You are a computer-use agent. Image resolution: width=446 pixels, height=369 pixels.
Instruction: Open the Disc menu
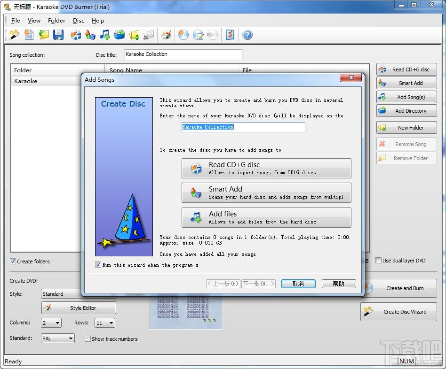79,21
